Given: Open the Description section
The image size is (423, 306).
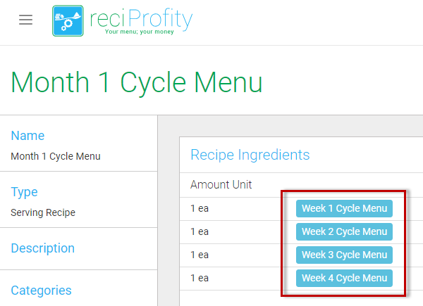Looking at the screenshot, I should (x=42, y=248).
